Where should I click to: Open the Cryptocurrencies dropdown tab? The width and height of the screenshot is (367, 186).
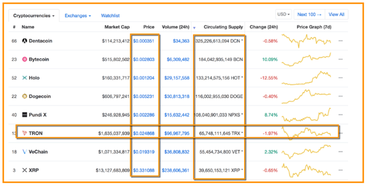coord(34,15)
